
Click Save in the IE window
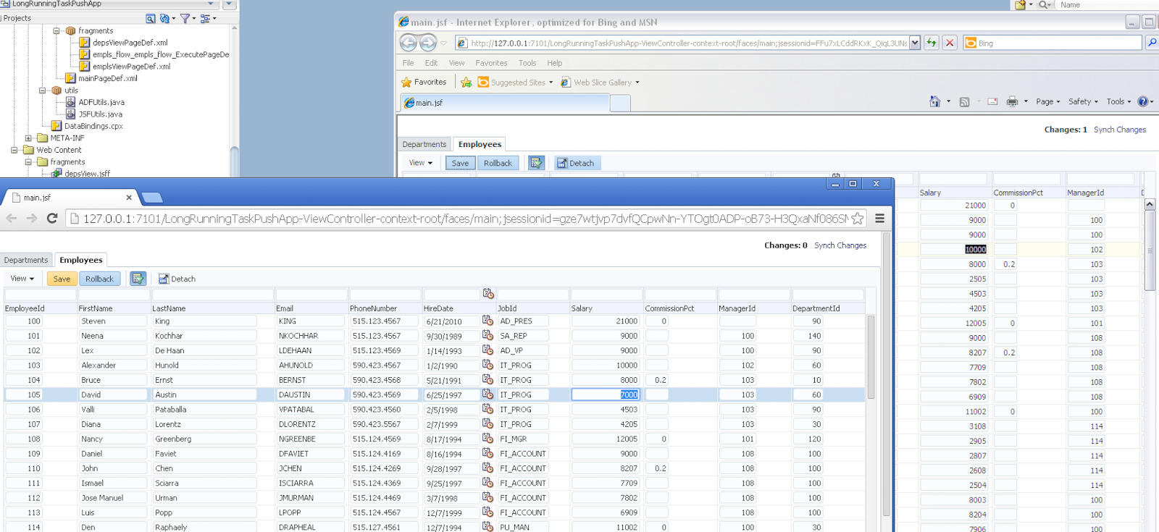point(460,163)
